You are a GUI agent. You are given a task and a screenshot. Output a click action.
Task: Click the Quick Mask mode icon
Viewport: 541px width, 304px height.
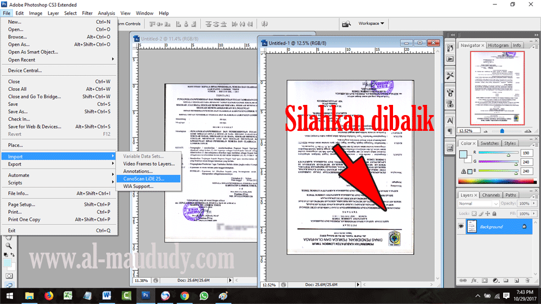point(9,276)
